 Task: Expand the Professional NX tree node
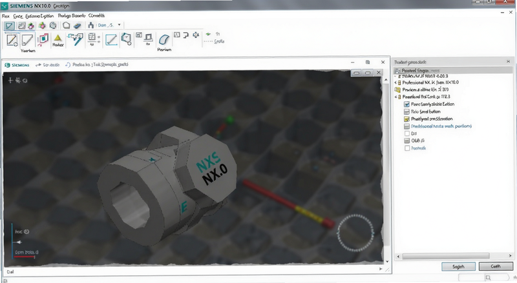click(396, 83)
